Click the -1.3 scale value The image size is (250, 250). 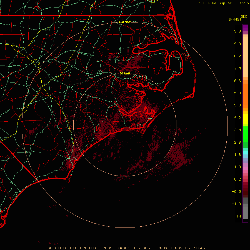coord(236,204)
